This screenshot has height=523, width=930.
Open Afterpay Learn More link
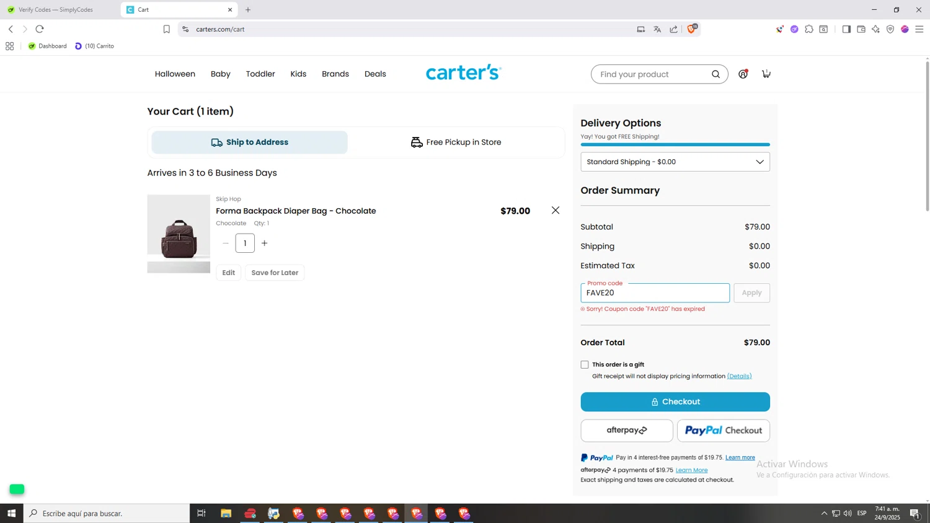[691, 470]
